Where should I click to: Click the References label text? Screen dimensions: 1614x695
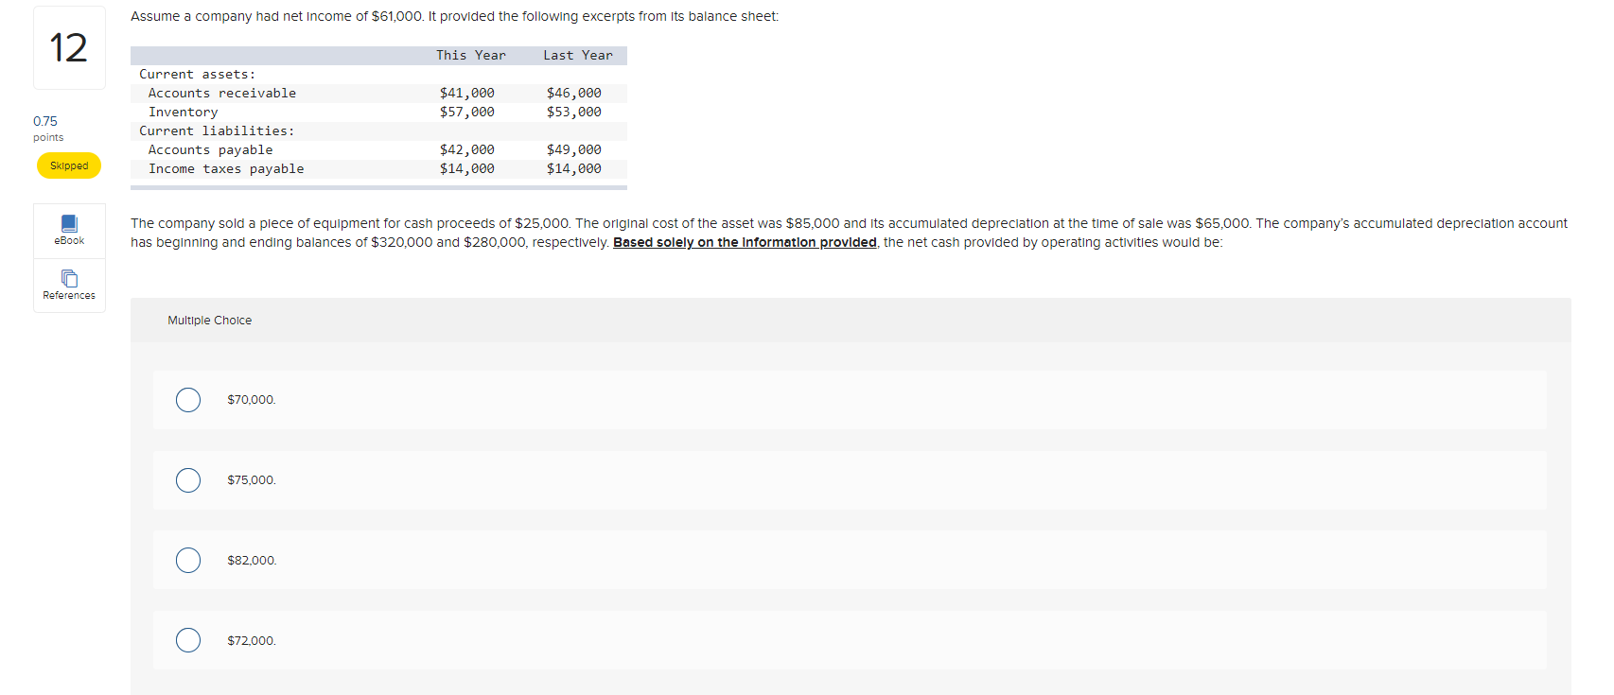[68, 295]
